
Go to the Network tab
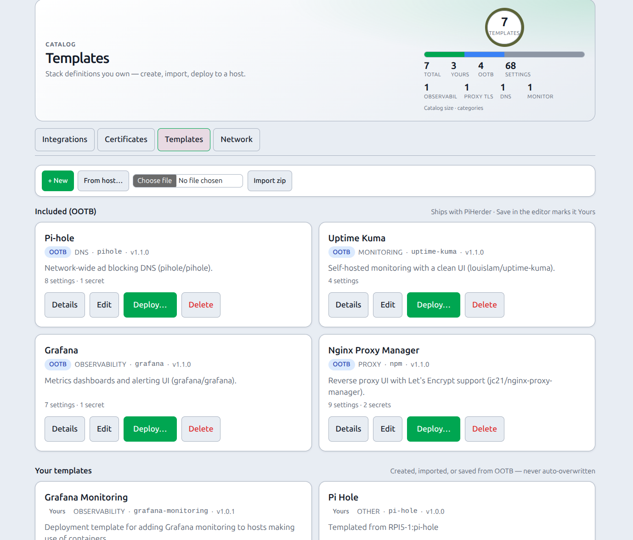pos(237,140)
